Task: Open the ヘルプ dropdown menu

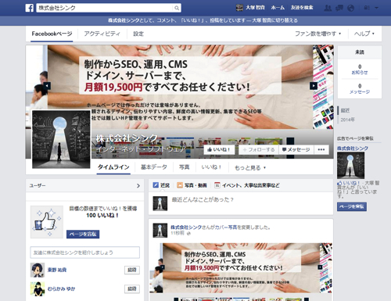Action: pos(364,34)
